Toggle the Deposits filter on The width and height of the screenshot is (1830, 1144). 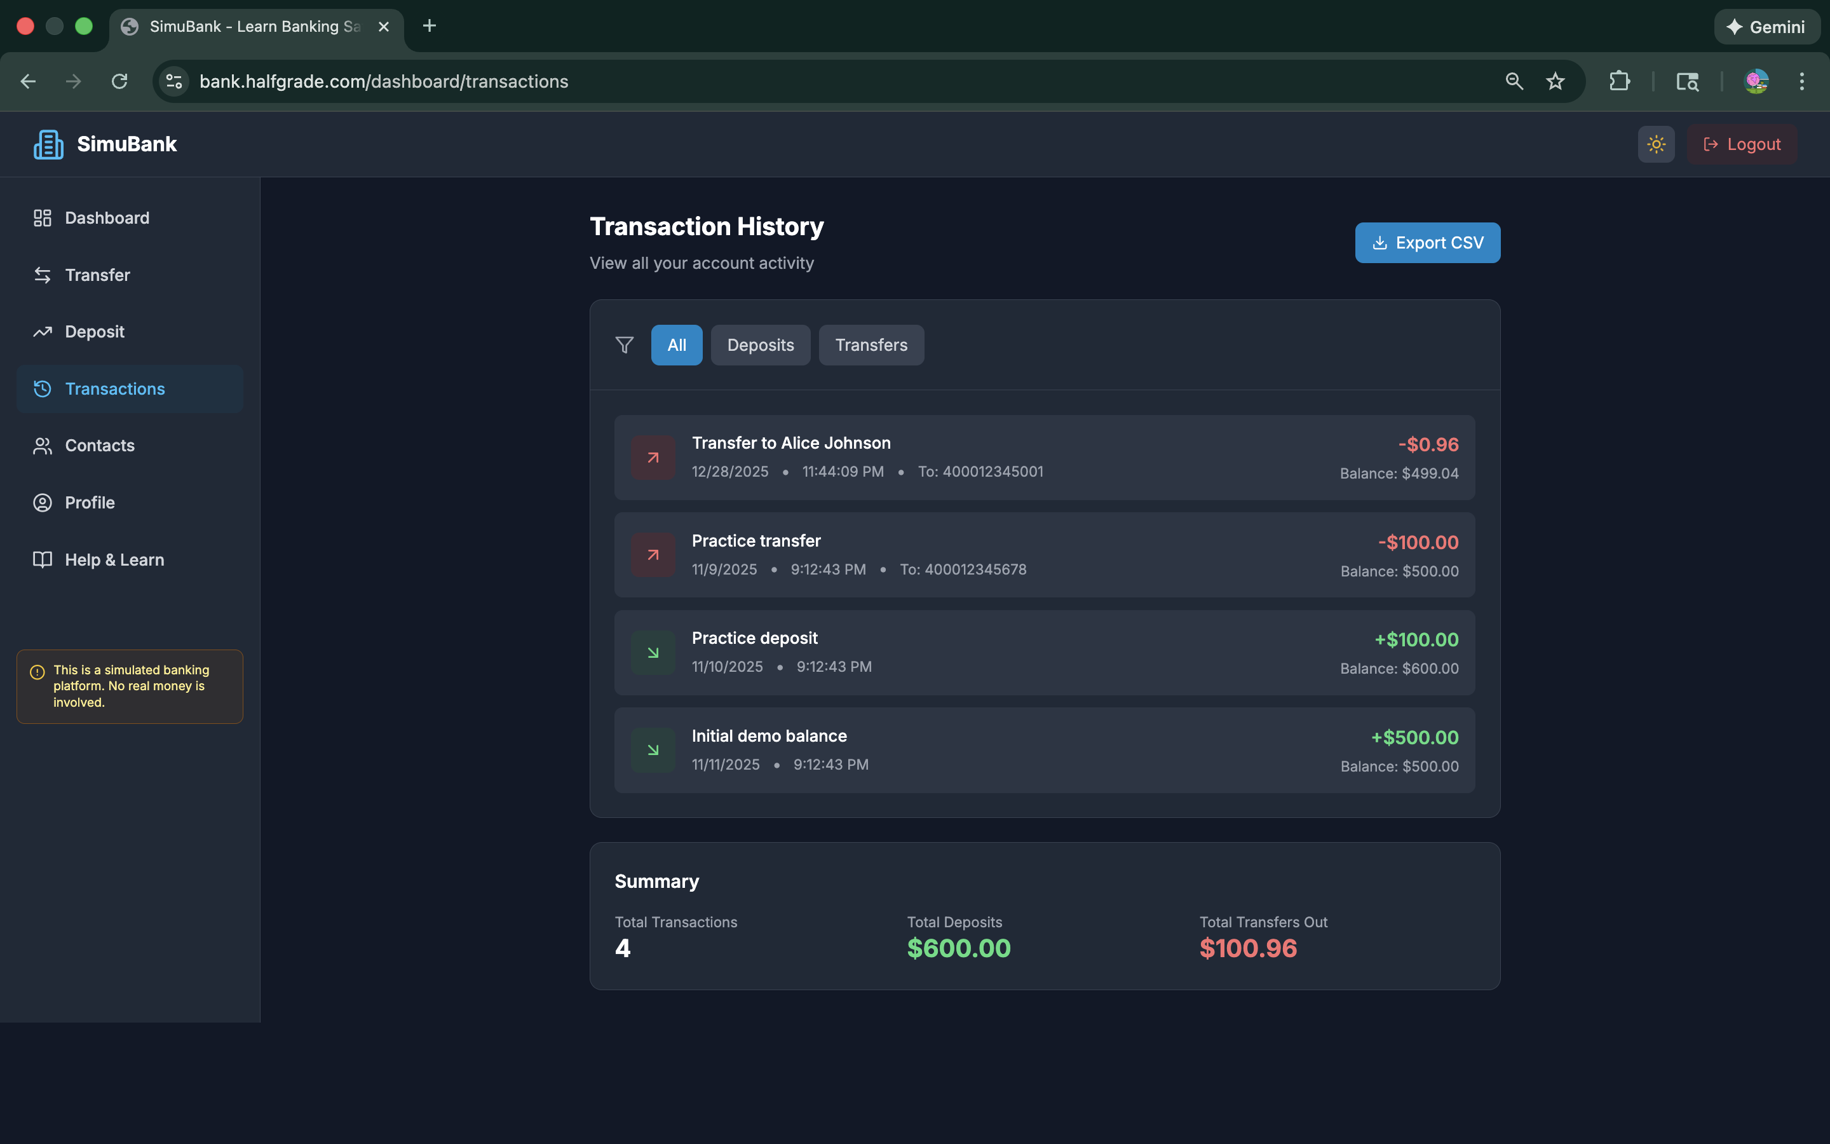click(760, 344)
